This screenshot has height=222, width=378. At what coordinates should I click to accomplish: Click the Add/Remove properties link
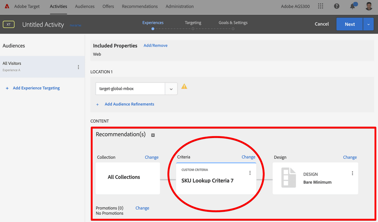point(156,45)
